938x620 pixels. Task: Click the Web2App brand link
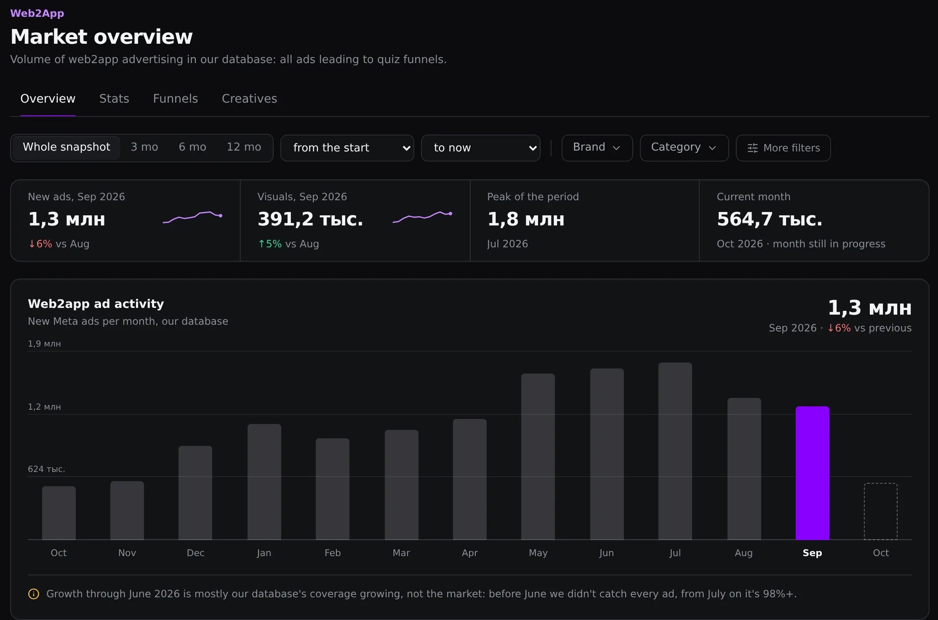(37, 13)
